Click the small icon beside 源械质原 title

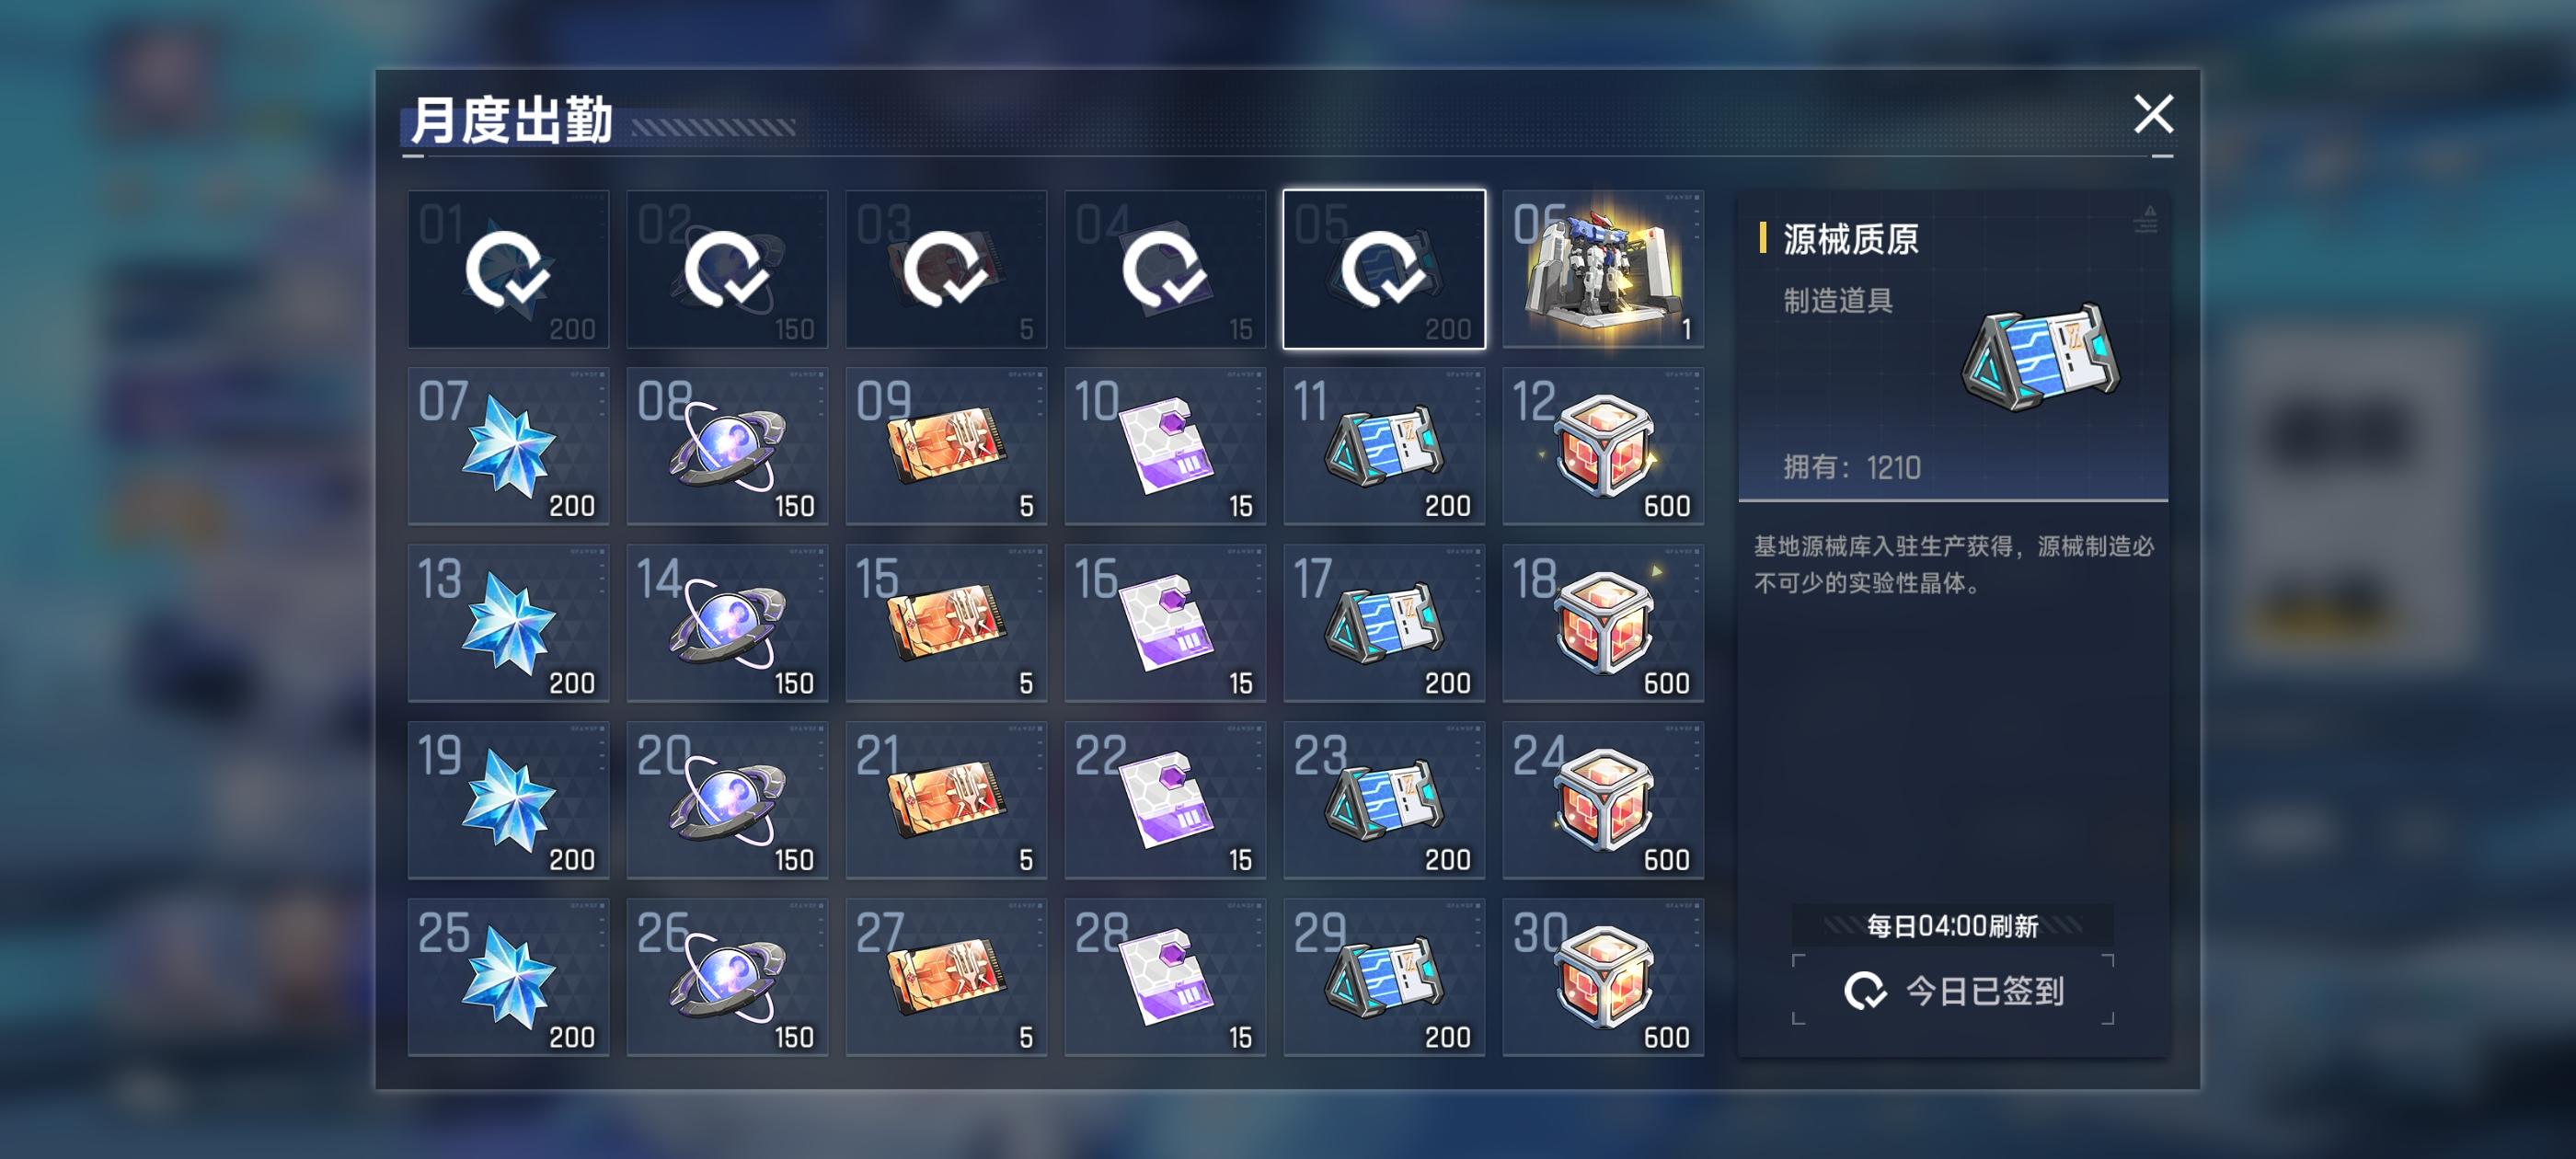pos(2145,218)
